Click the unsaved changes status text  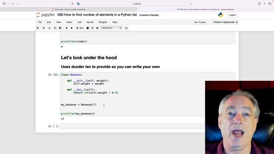(x=149, y=15)
